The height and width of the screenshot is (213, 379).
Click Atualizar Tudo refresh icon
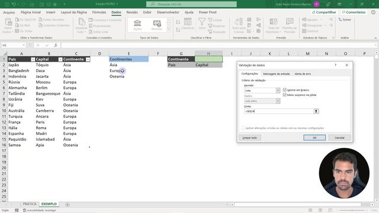pos(82,25)
